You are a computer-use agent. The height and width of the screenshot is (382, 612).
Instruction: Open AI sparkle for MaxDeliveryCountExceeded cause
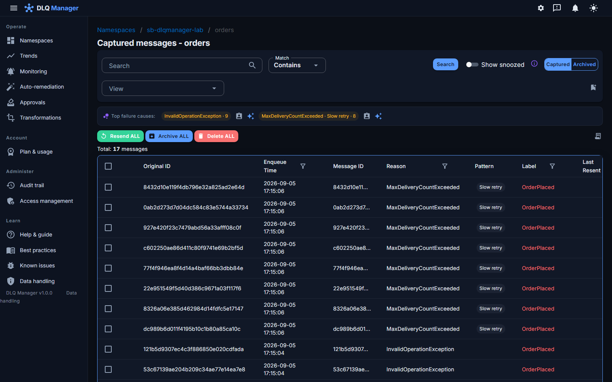(378, 116)
